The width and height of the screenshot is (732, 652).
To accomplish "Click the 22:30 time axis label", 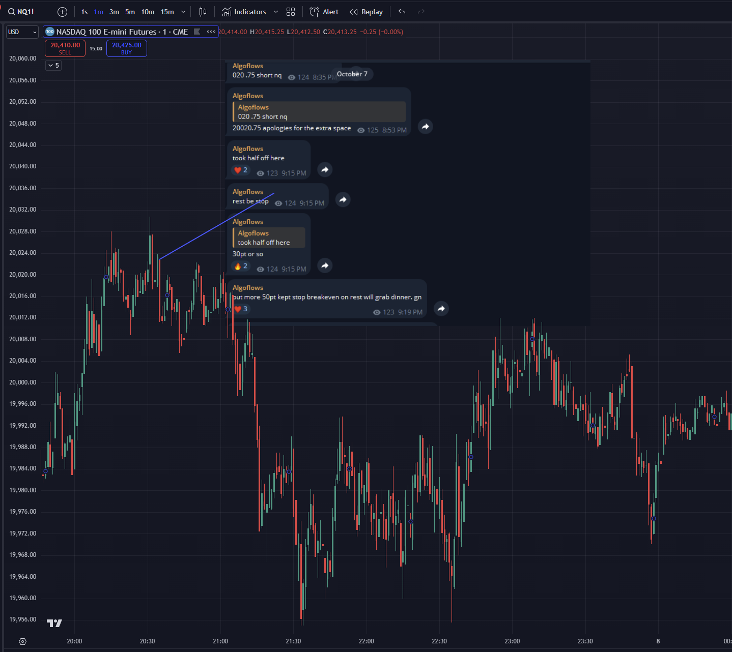I will pos(439,641).
